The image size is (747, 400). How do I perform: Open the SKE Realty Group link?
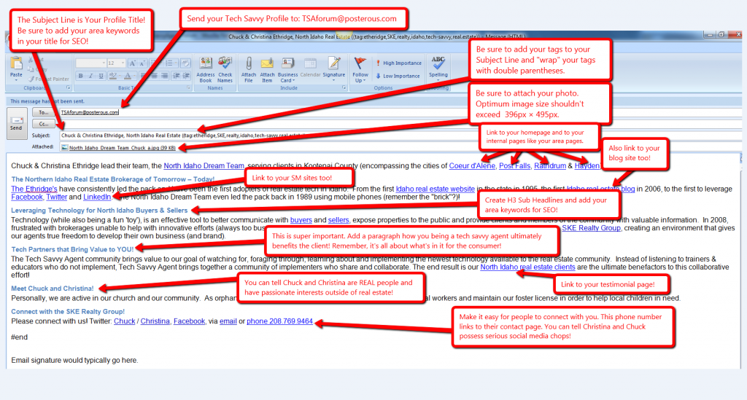[591, 228]
